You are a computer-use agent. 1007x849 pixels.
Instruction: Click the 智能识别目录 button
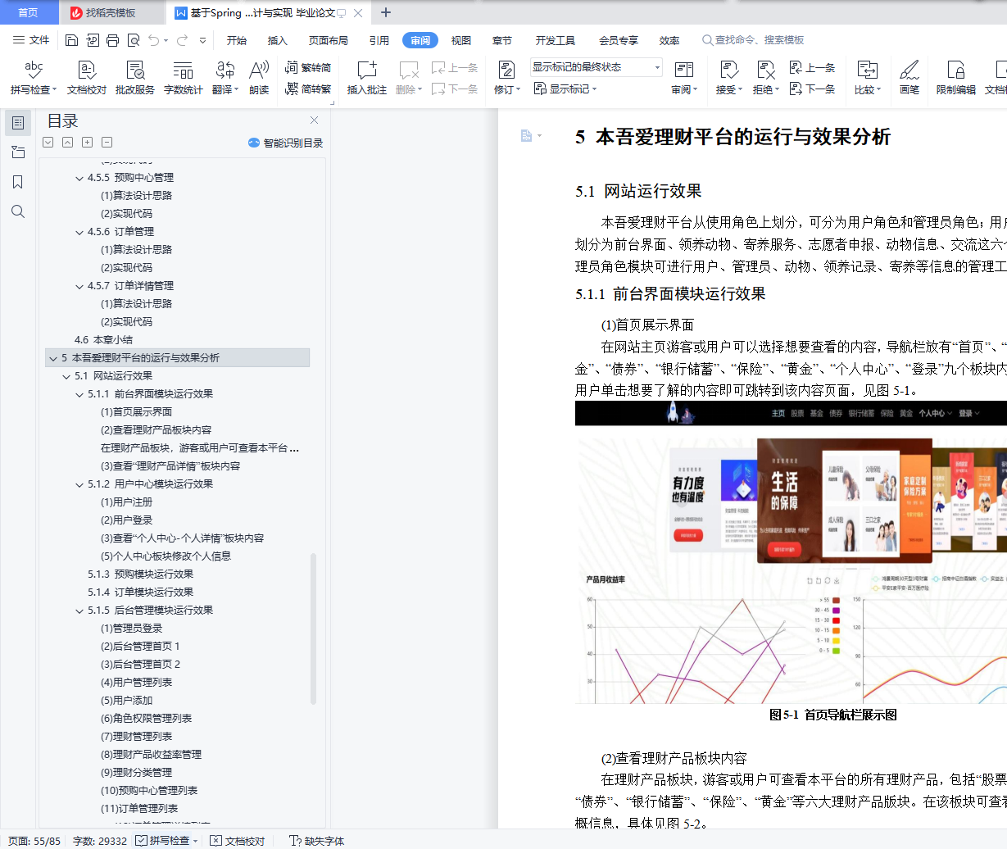(285, 143)
